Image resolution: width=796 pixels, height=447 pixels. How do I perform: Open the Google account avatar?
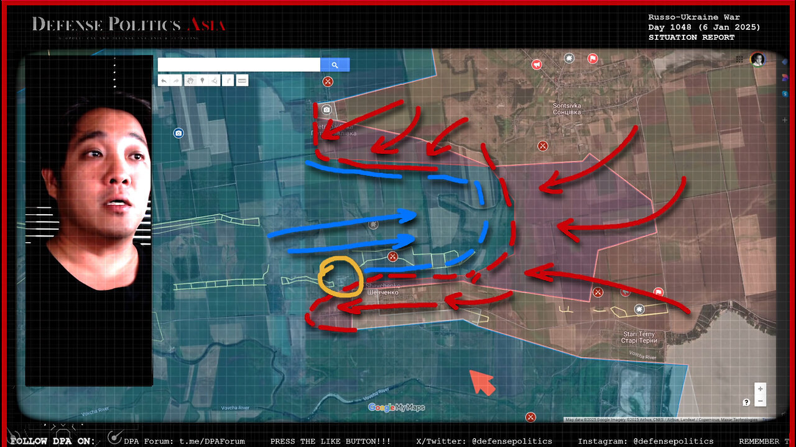coord(757,60)
